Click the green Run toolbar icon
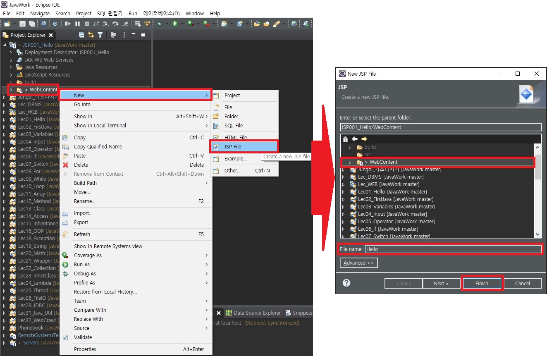 175,24
